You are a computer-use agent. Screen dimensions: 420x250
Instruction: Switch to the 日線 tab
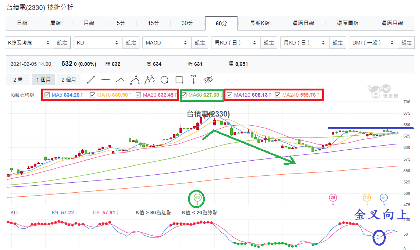[22, 23]
